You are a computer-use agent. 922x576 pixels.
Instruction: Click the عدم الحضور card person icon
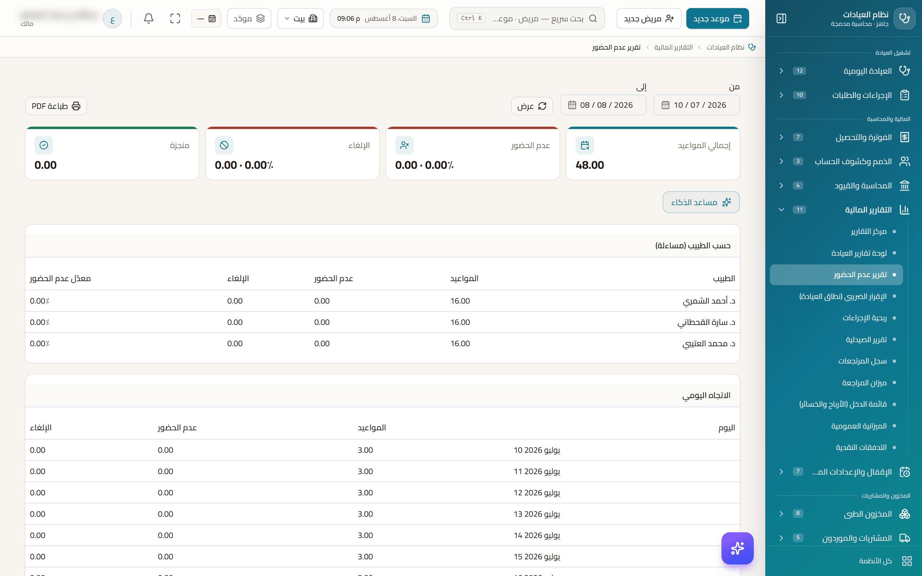coord(404,145)
